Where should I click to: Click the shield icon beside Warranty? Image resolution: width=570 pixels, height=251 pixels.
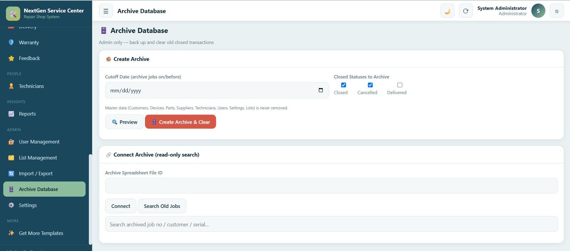click(x=11, y=42)
